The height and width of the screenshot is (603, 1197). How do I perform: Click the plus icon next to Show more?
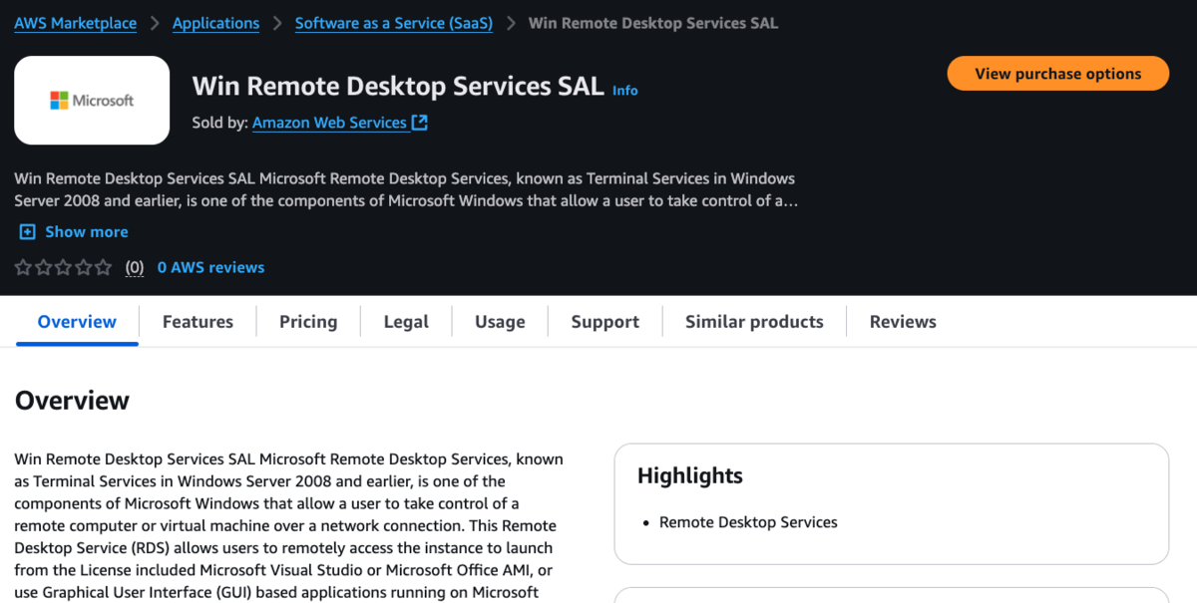coord(27,231)
